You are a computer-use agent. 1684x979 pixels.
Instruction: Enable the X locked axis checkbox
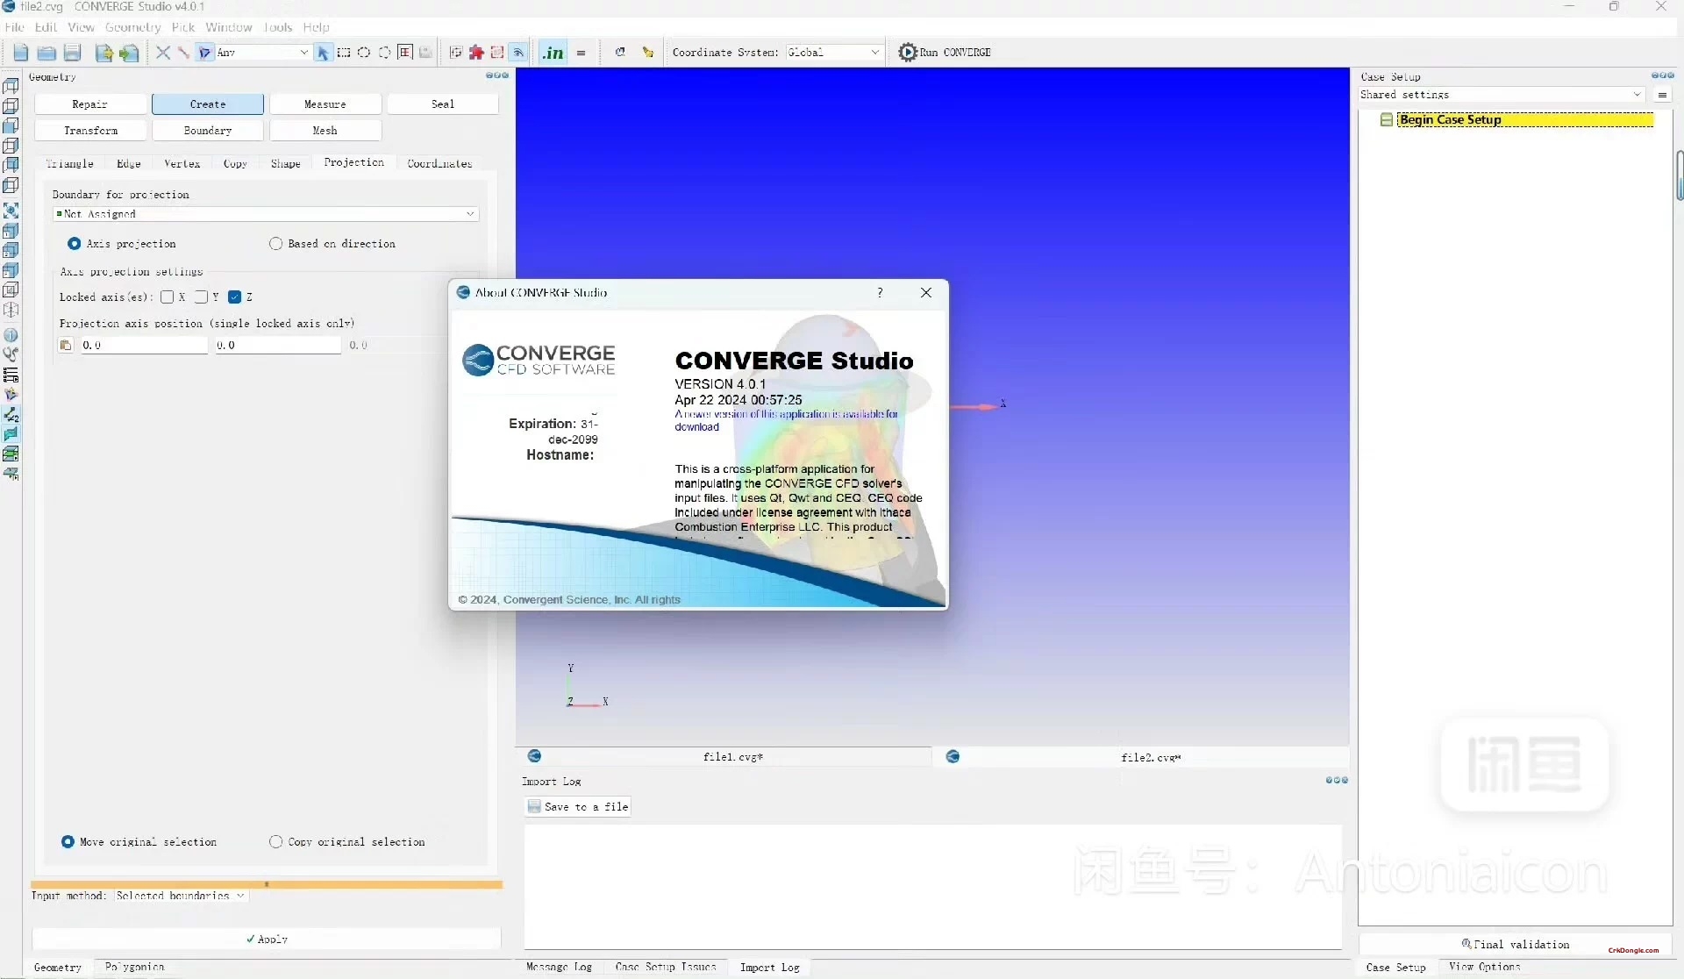point(168,297)
